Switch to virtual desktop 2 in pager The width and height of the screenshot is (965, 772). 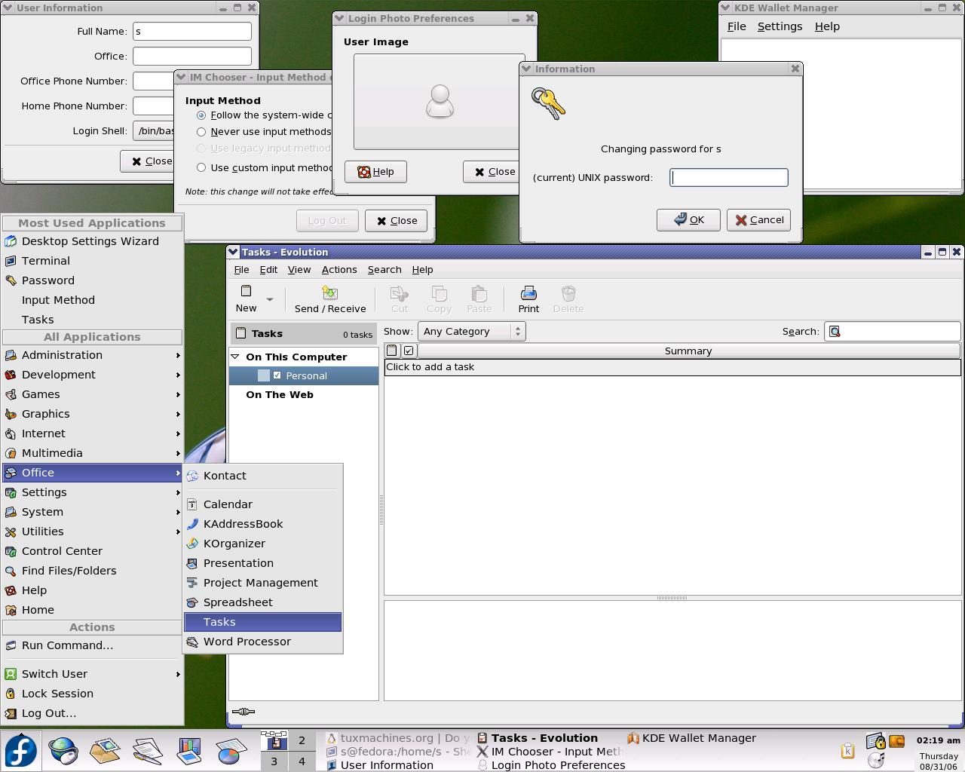coord(302,741)
